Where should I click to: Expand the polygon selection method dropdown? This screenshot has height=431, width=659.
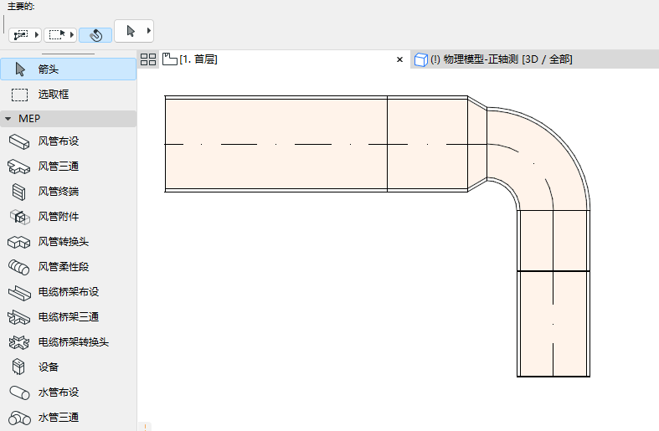(x=38, y=35)
